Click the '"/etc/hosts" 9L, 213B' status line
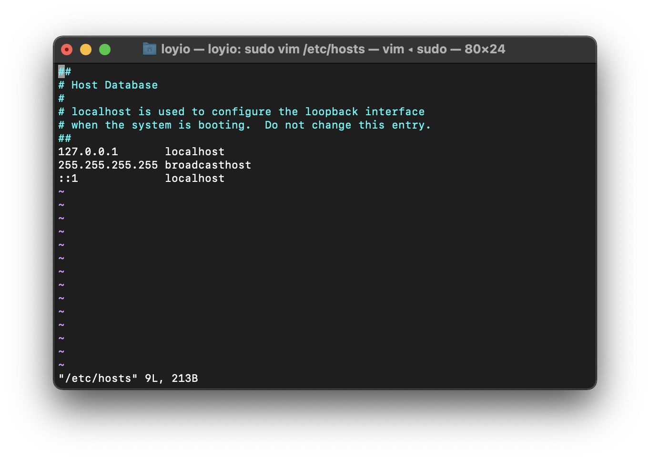The width and height of the screenshot is (650, 460). tap(128, 379)
